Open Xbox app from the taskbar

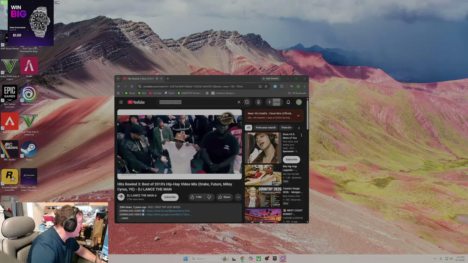[258, 259]
